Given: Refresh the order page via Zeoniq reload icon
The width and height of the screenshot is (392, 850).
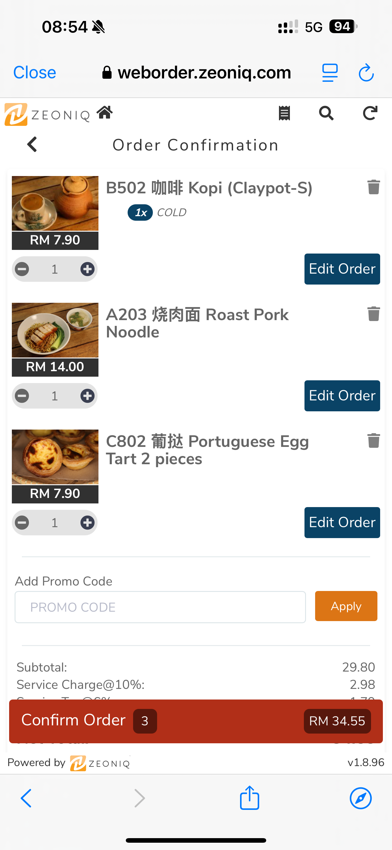Looking at the screenshot, I should 370,113.
